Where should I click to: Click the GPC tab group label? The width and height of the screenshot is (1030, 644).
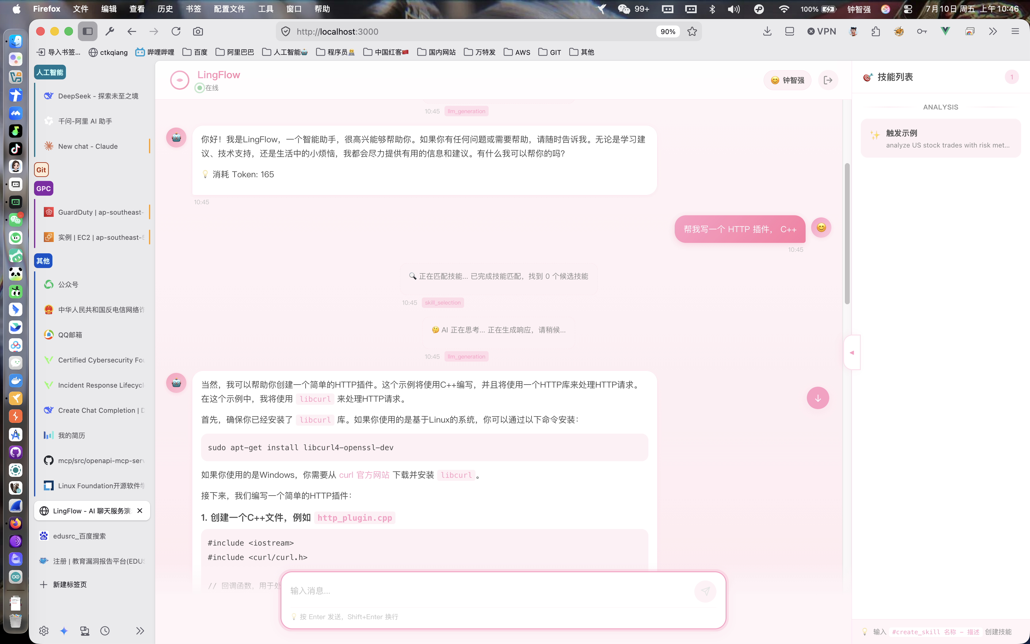tap(44, 189)
